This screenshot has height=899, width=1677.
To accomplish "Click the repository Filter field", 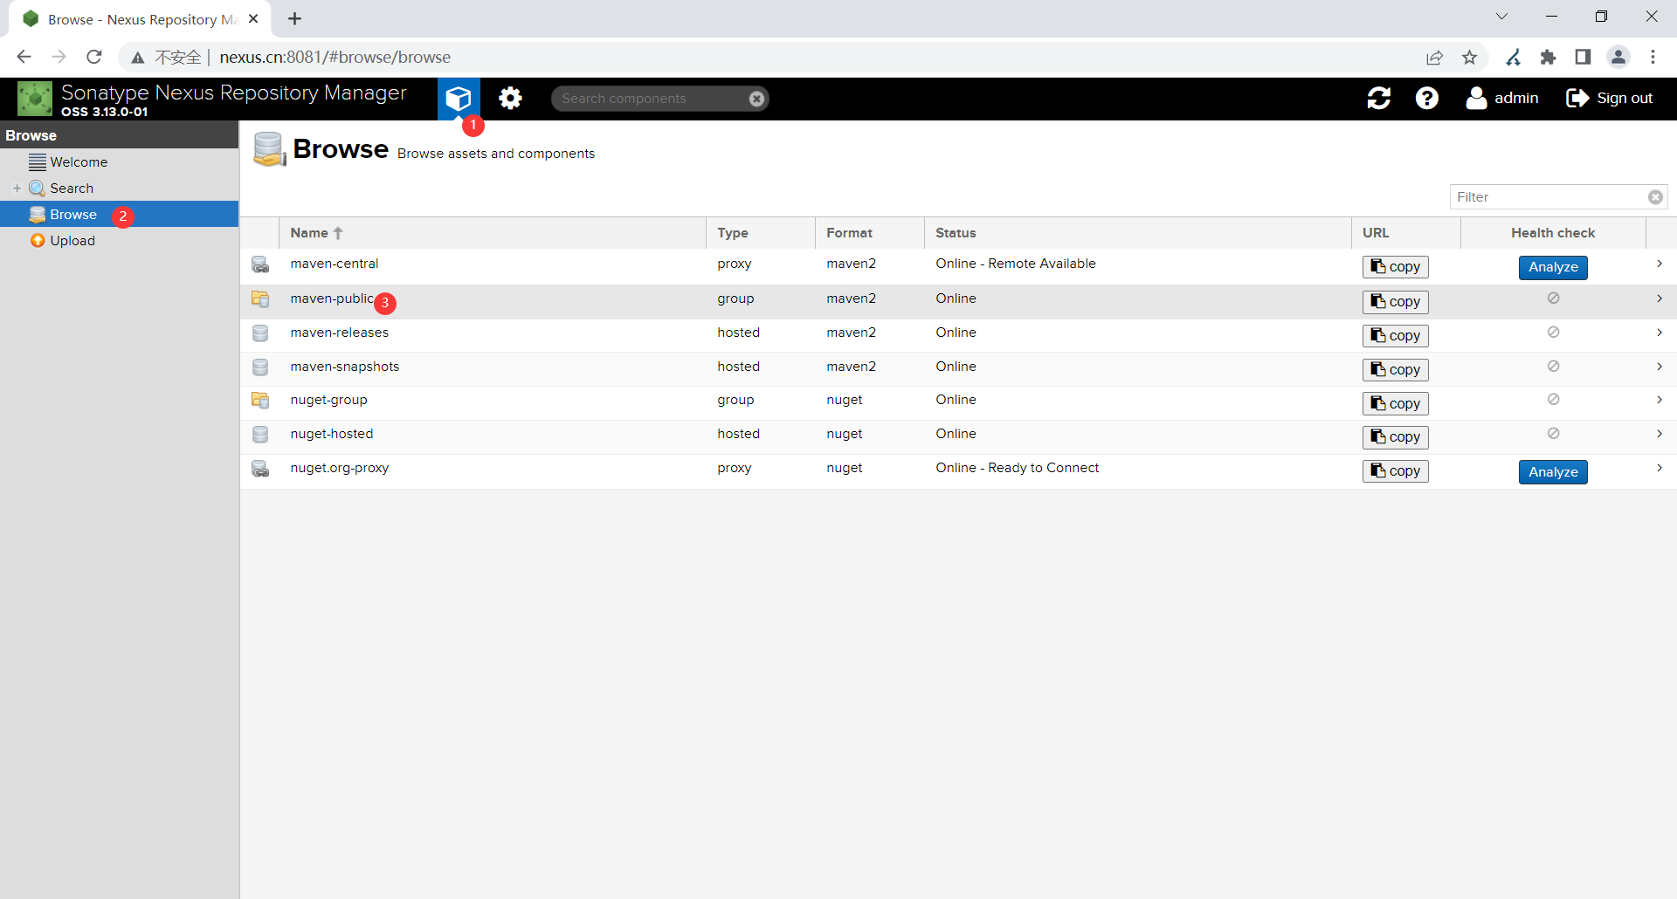I will (x=1550, y=197).
